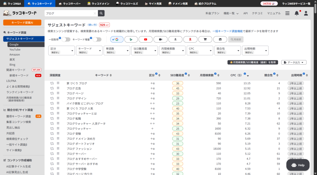Click the help icon beside 区分 column header
This screenshot has width=317, height=175.
[x=156, y=74]
